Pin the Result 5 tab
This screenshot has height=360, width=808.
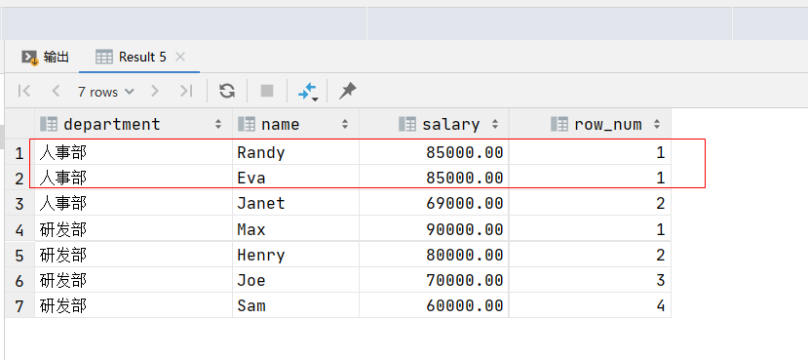[x=347, y=92]
